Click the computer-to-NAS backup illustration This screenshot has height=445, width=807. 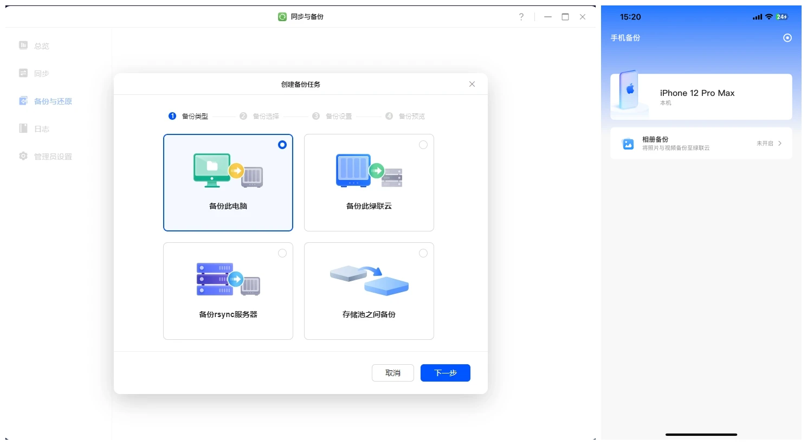(228, 171)
